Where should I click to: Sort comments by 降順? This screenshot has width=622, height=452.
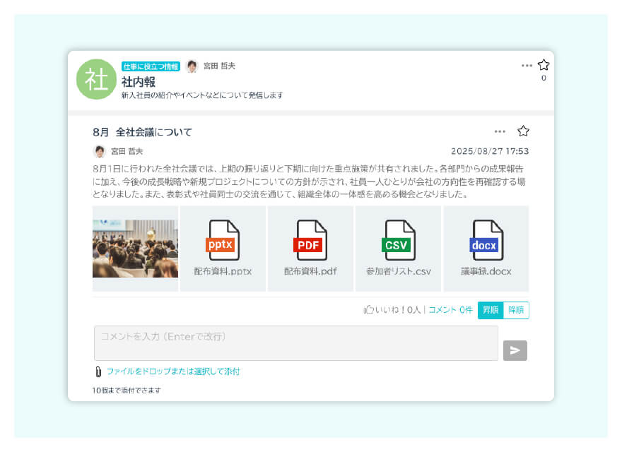pos(516,310)
